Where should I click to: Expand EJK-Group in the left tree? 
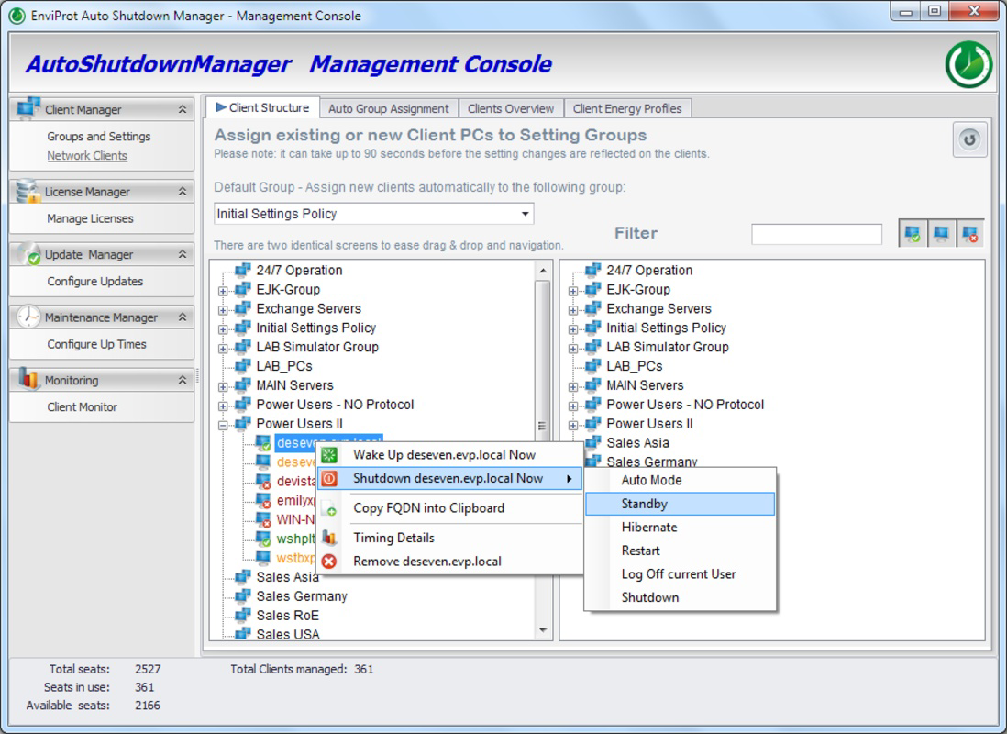[x=223, y=291]
